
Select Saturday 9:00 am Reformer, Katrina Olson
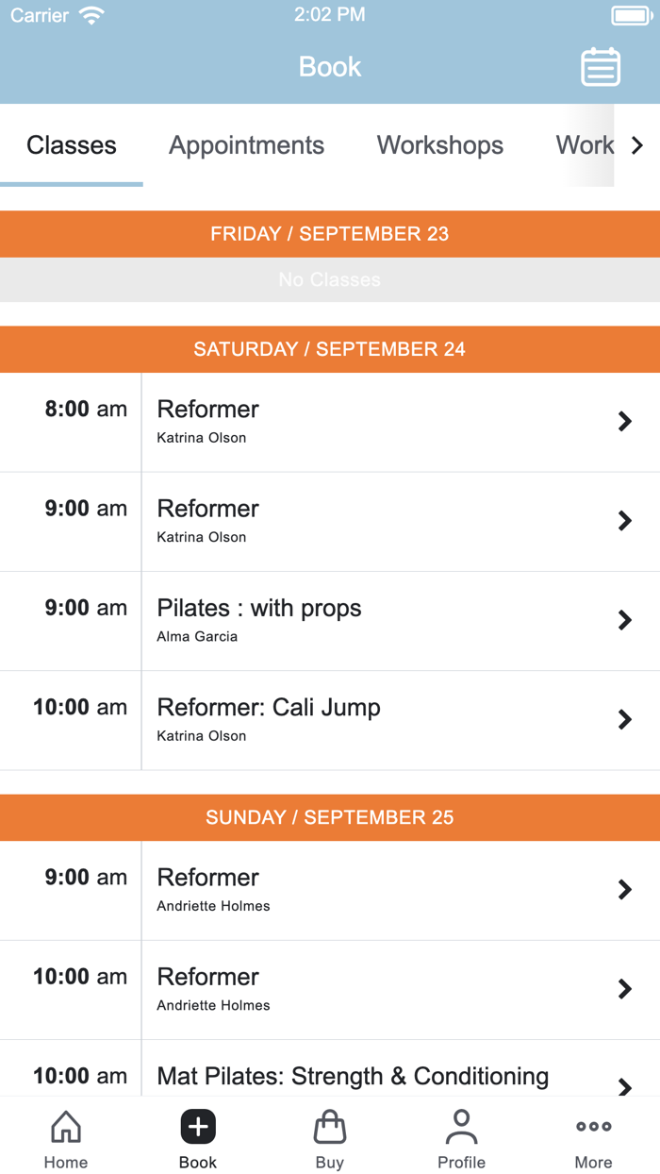tap(330, 521)
